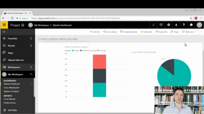Open Web view dropdown
The image size is (204, 114).
(189, 32)
